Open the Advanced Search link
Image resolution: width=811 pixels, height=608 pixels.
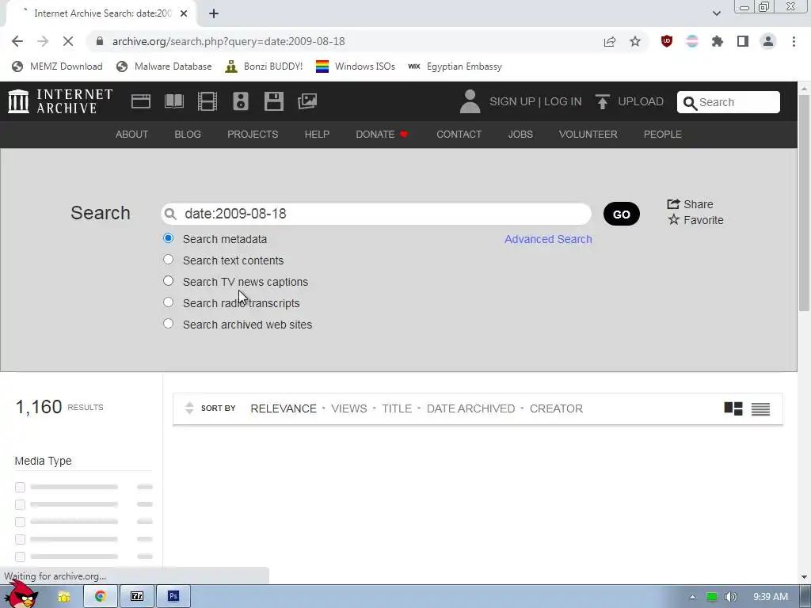tap(548, 239)
